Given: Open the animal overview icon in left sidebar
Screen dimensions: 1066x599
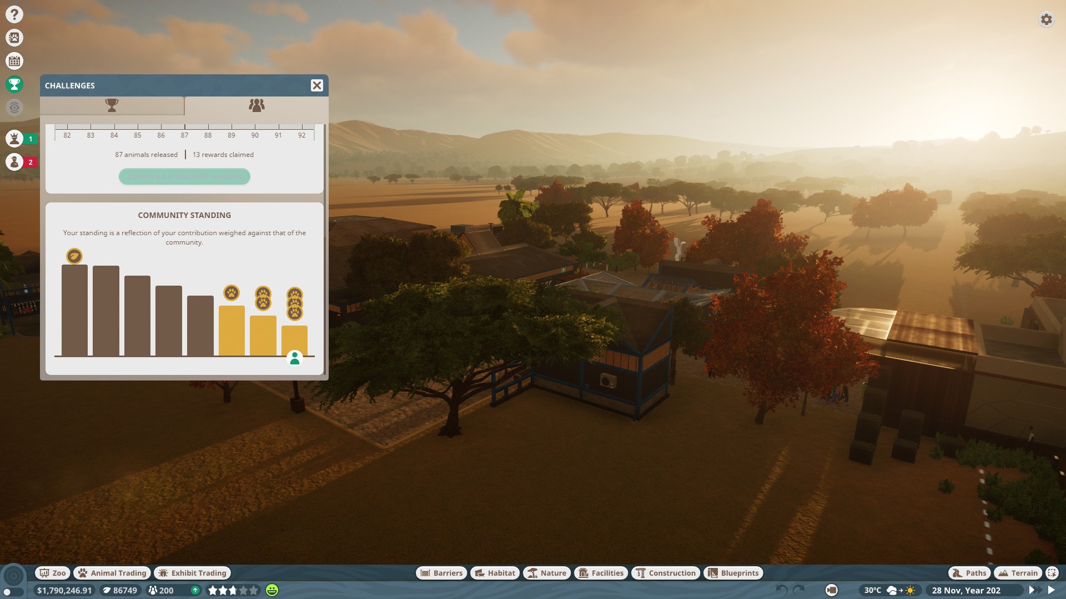Looking at the screenshot, I should click(x=14, y=38).
